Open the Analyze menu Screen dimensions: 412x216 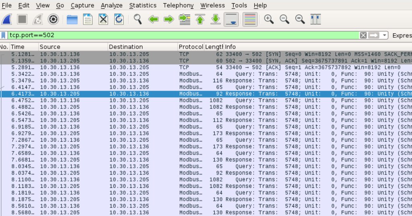(x=111, y=5)
